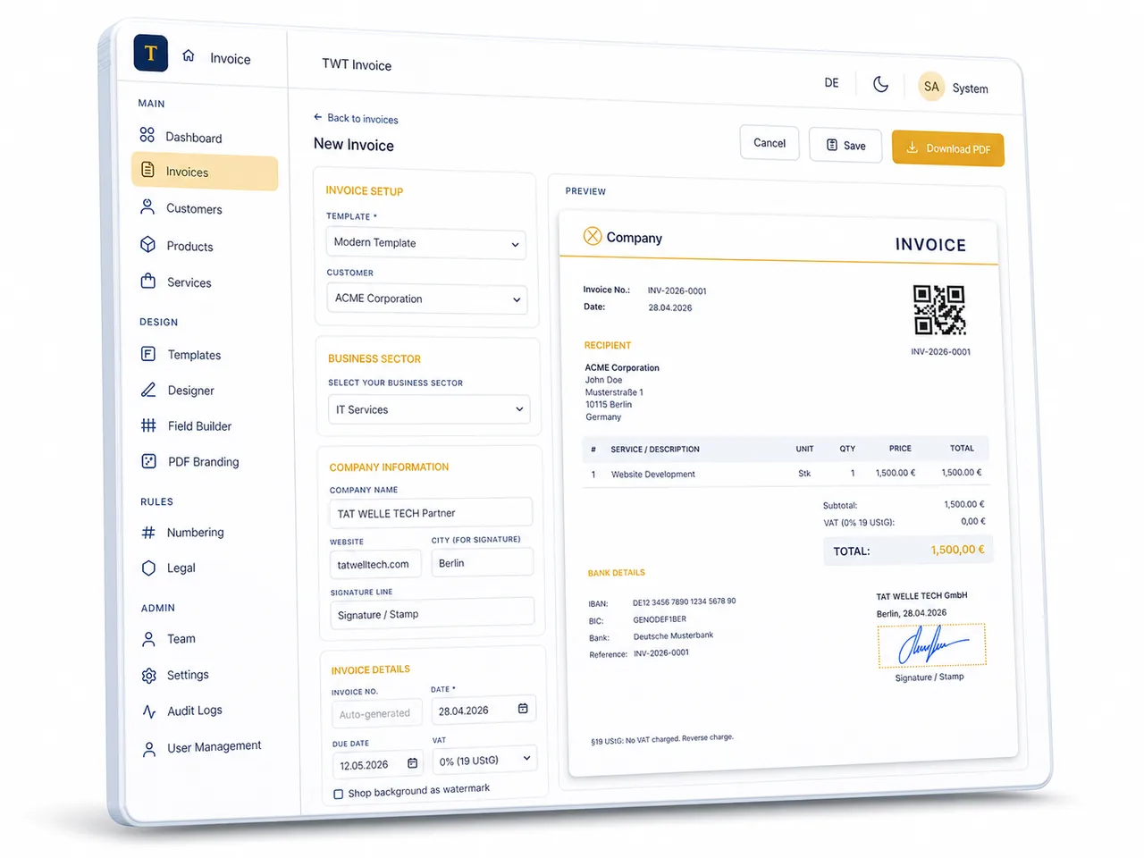
Task: Click the Auto-generated invoice number field
Action: pyautogui.click(x=377, y=713)
